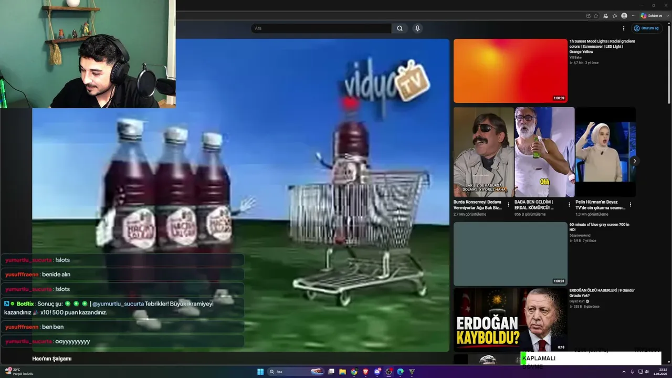
Task: Open Microsoft Edge from the taskbar
Action: point(401,372)
